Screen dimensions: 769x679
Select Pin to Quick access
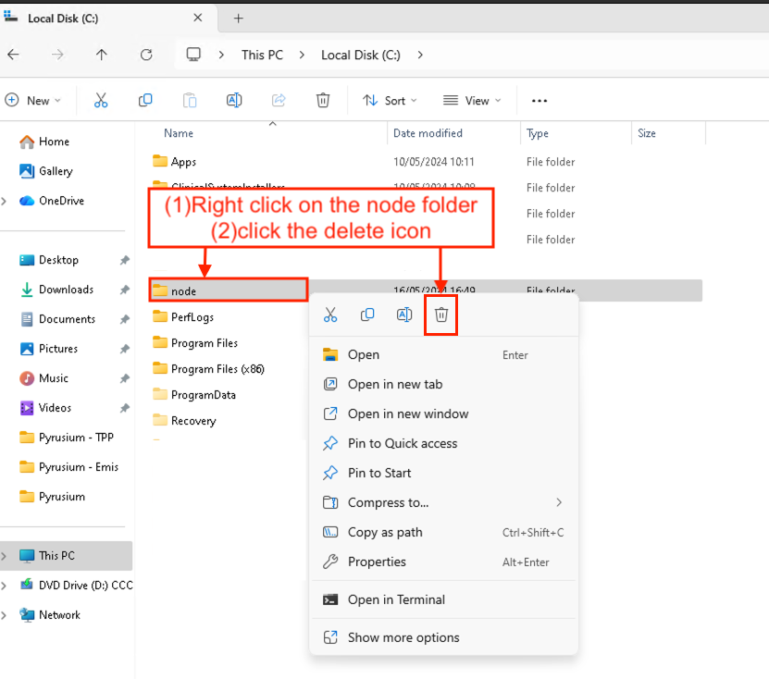tap(444, 444)
